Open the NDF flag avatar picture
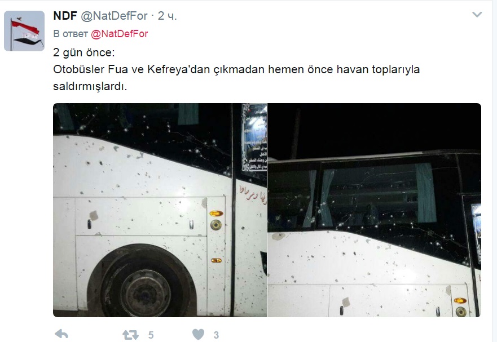The height and width of the screenshot is (342, 497). tap(24, 31)
